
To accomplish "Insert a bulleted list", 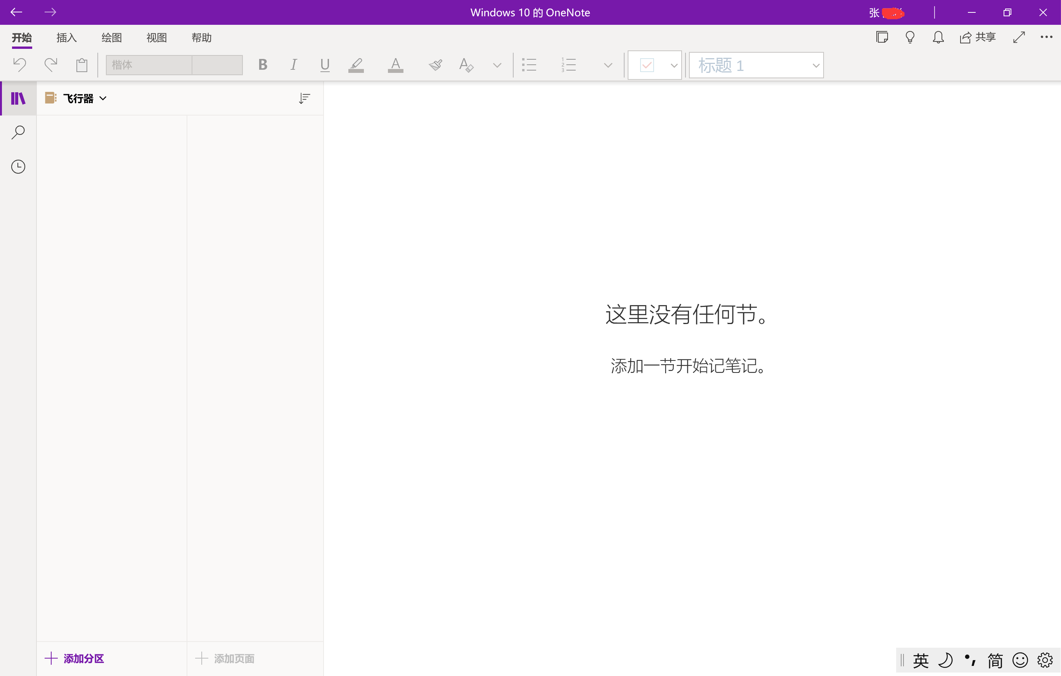I will pyautogui.click(x=529, y=65).
